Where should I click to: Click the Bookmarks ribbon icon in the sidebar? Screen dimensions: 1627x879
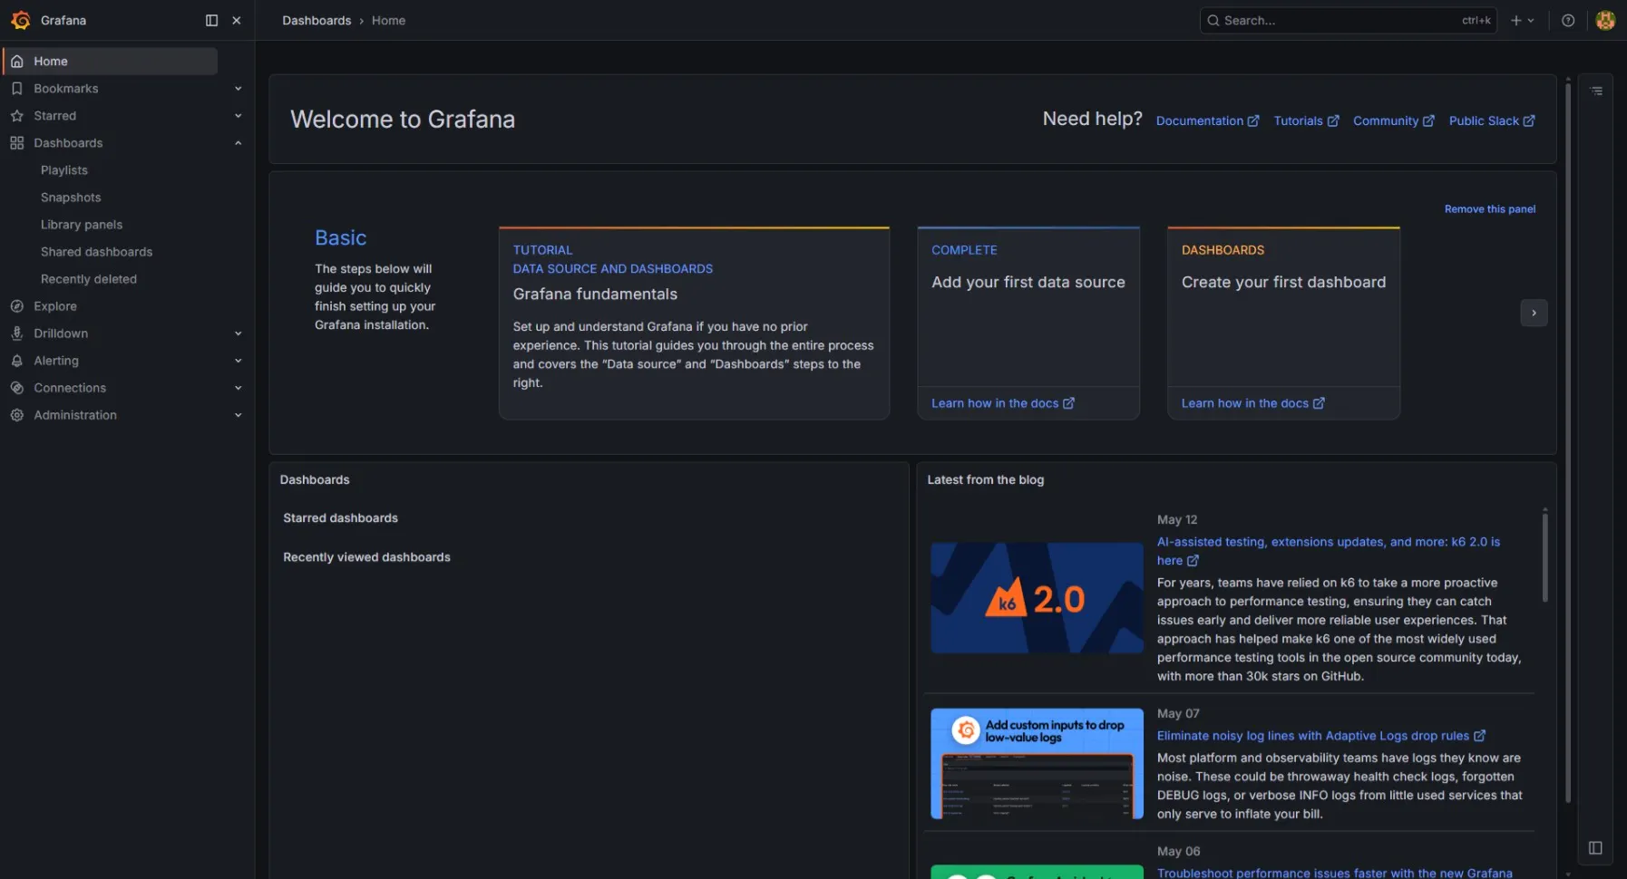coord(17,88)
